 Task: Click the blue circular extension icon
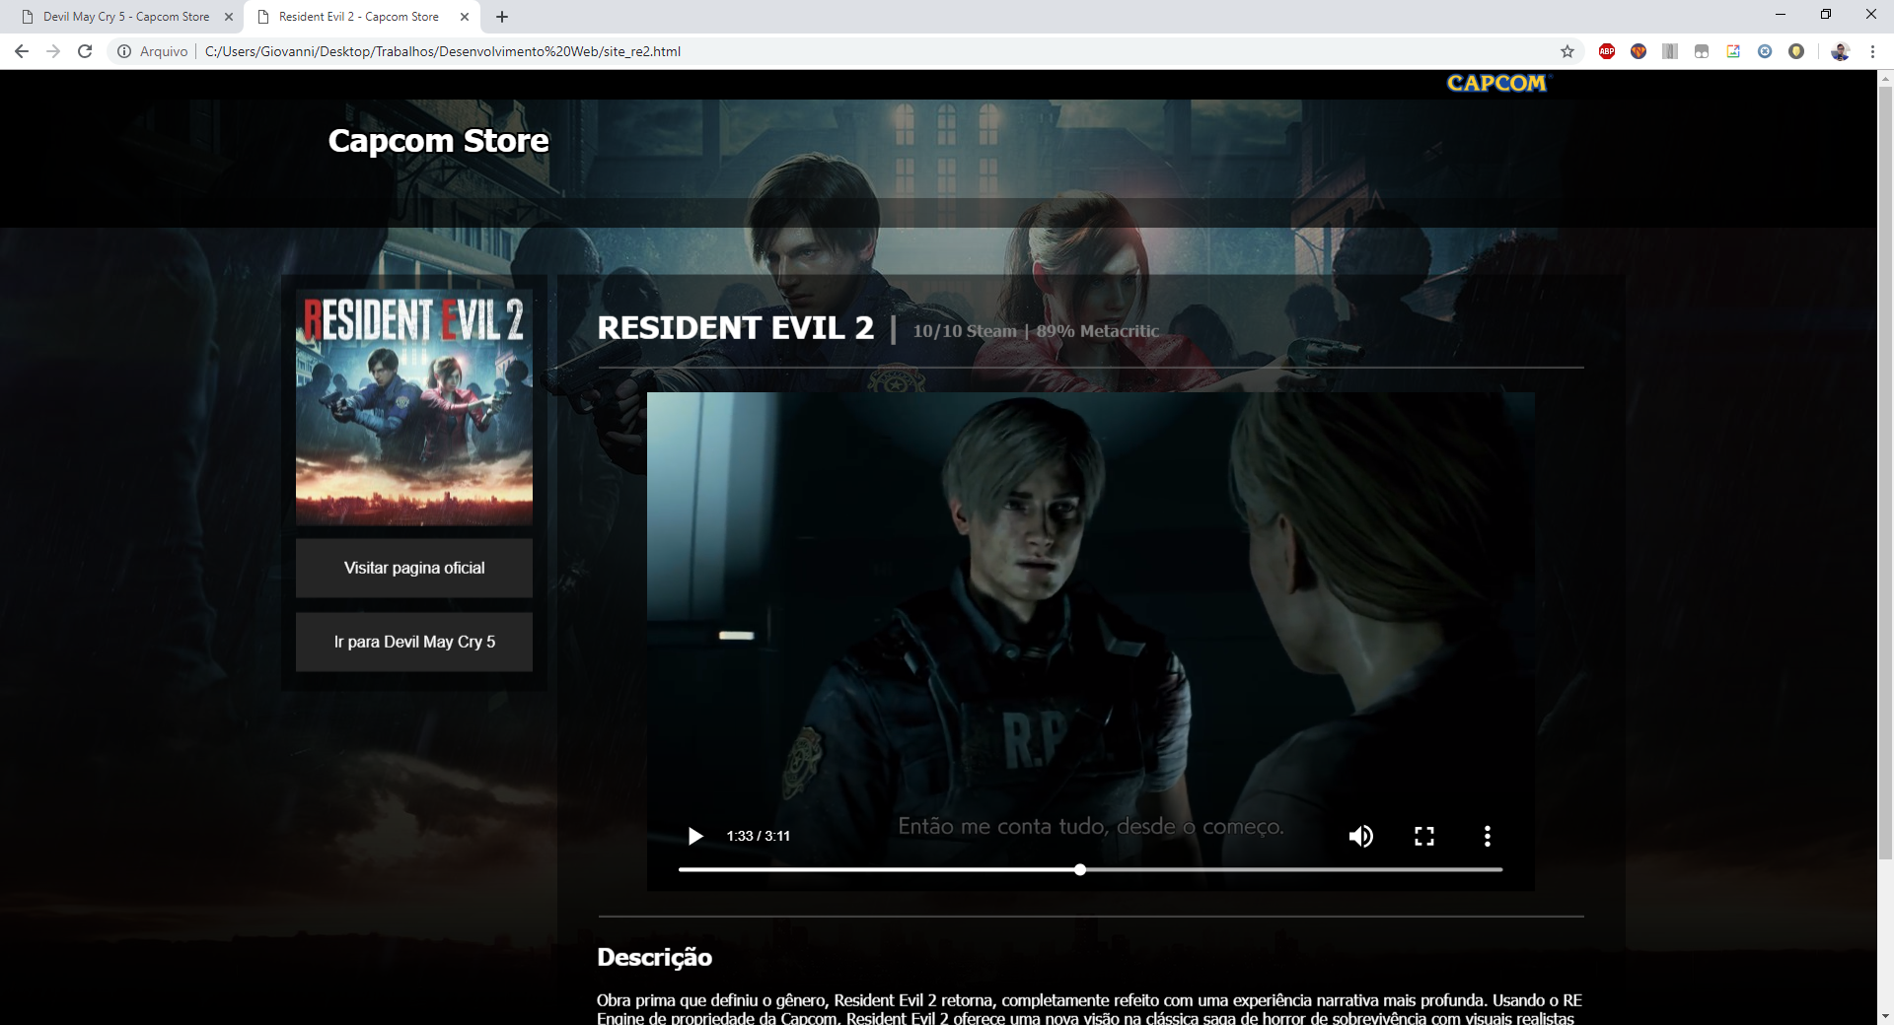tap(1765, 51)
